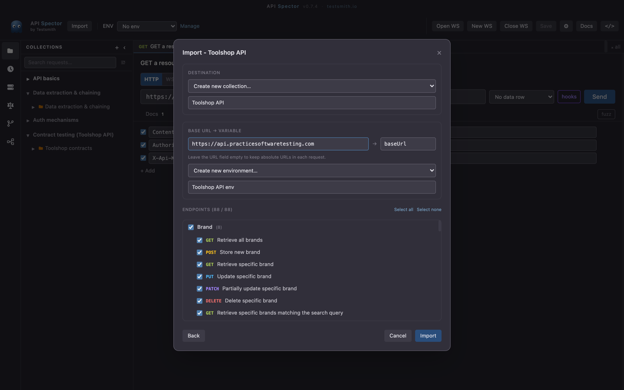Image resolution: width=624 pixels, height=390 pixels.
Task: Click the Save button in toolbar
Action: (x=546, y=26)
